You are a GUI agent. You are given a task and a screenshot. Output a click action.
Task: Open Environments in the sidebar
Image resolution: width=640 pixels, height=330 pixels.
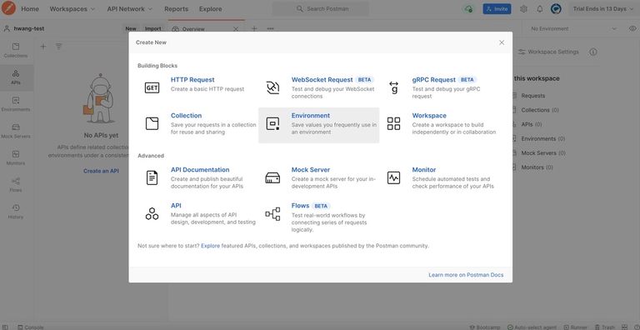tap(16, 104)
